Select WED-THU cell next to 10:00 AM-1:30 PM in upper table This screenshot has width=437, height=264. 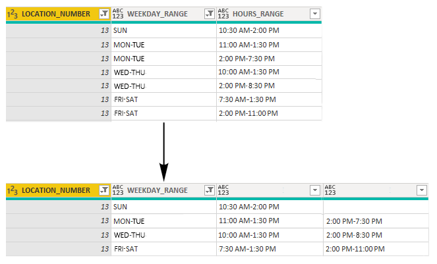click(x=164, y=72)
